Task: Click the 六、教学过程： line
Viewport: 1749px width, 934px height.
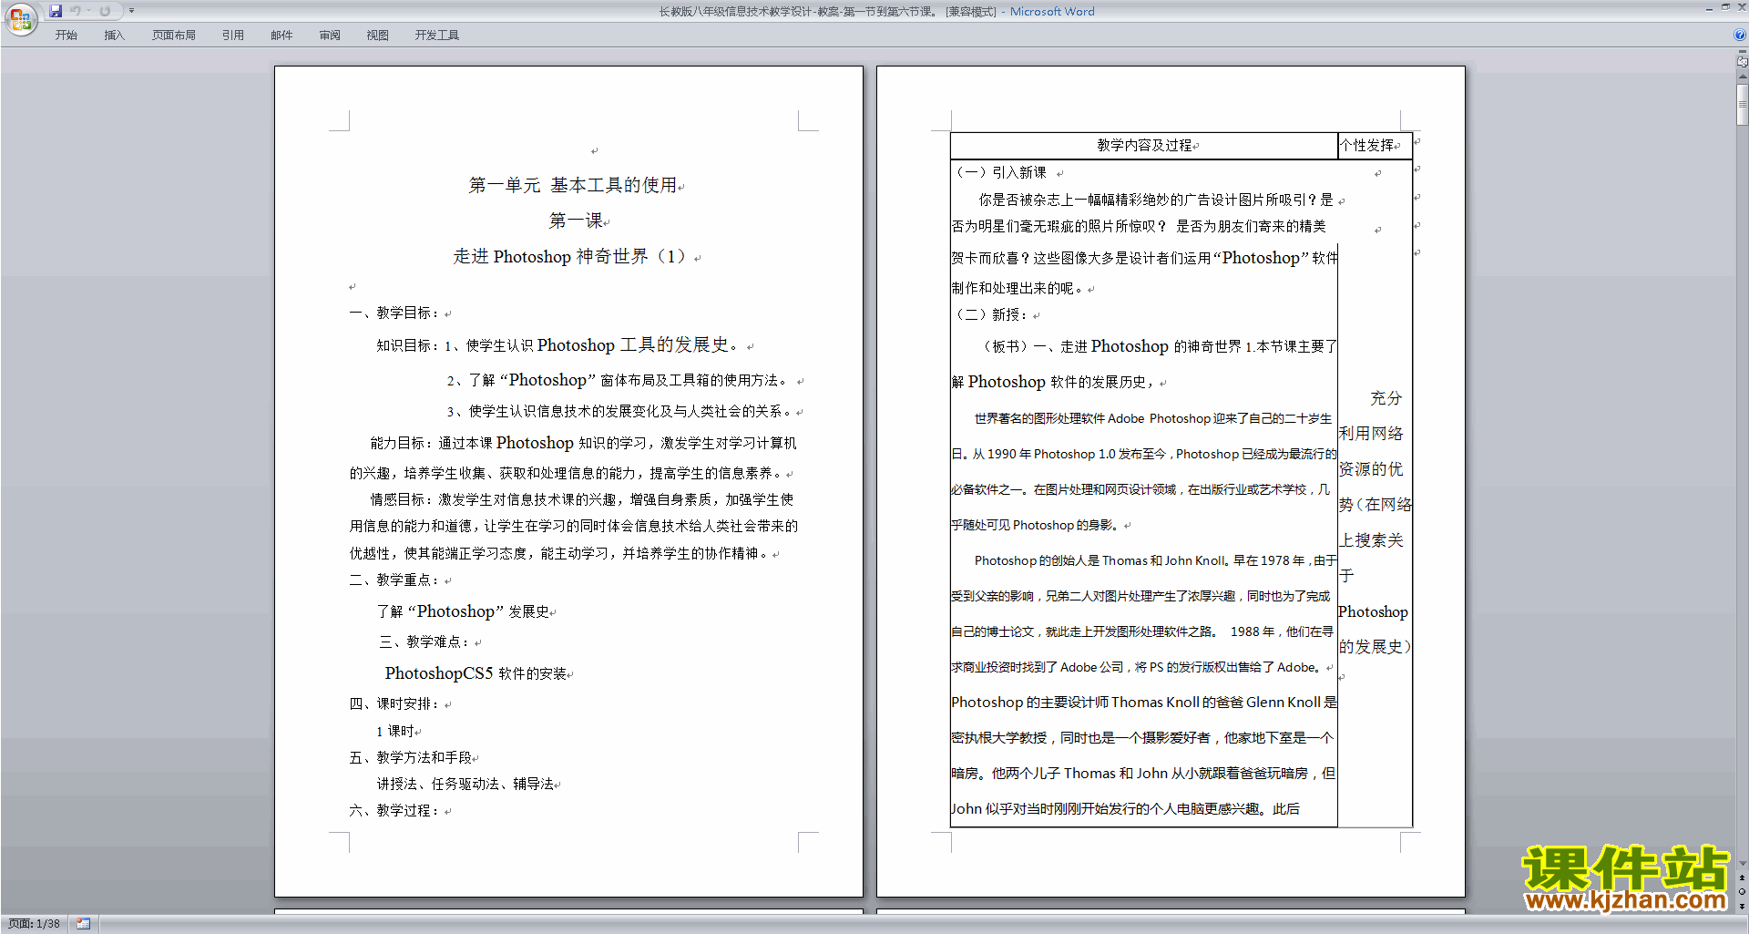Action: 394,810
